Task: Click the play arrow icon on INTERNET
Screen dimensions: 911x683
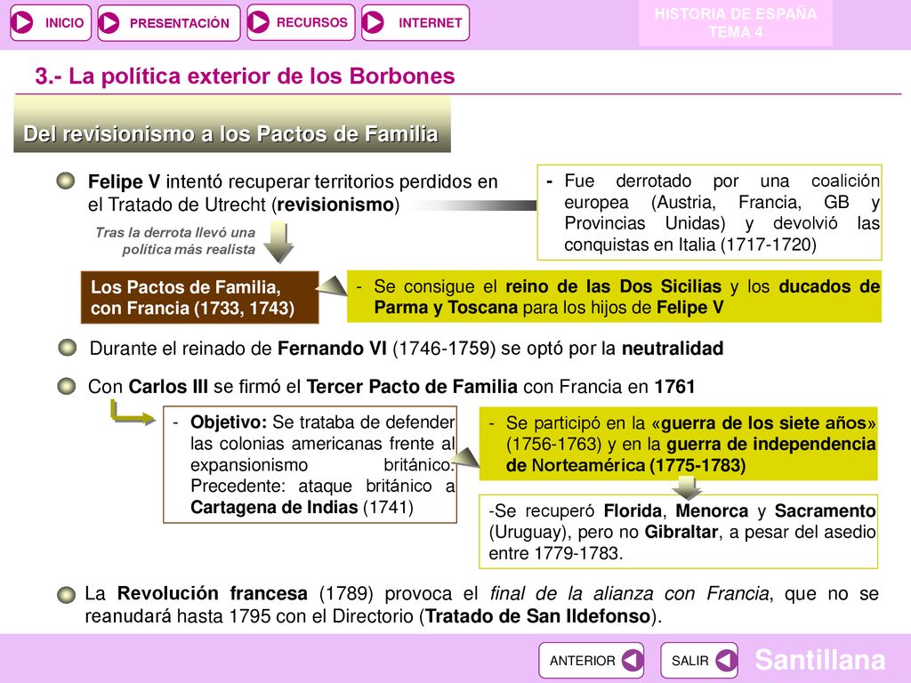Action: click(x=373, y=22)
